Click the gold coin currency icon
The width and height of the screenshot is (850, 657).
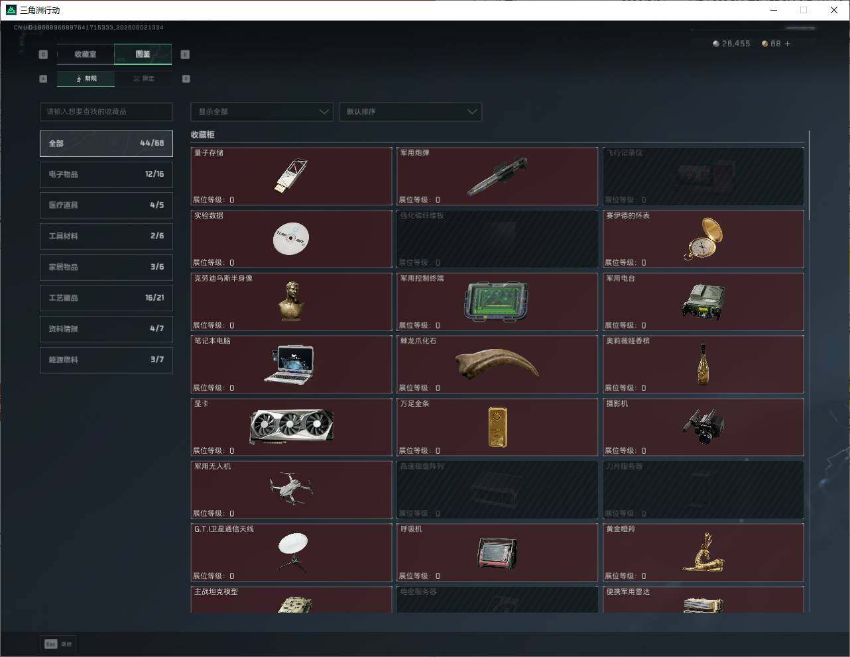[x=764, y=44]
